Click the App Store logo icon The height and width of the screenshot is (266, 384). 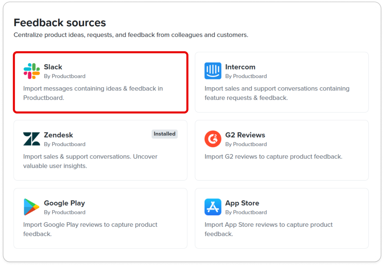coord(213,207)
